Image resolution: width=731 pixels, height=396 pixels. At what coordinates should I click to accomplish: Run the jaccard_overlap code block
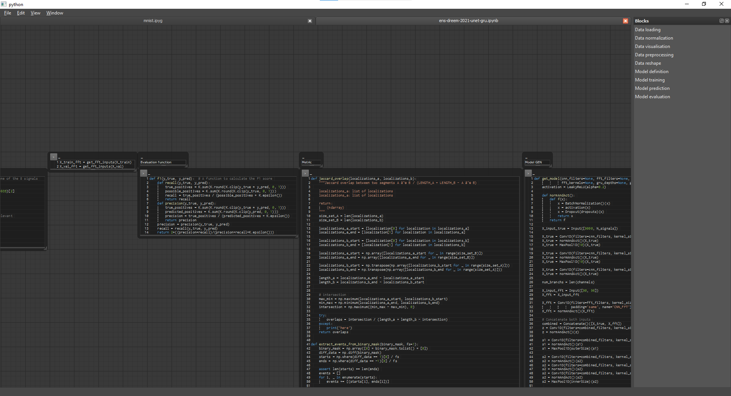[305, 173]
